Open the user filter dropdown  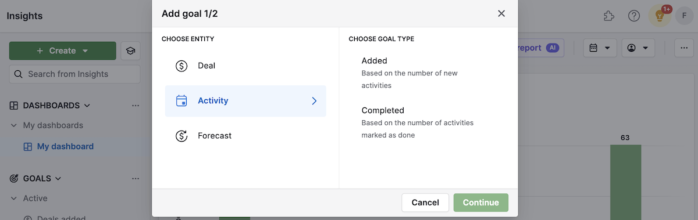coord(638,48)
